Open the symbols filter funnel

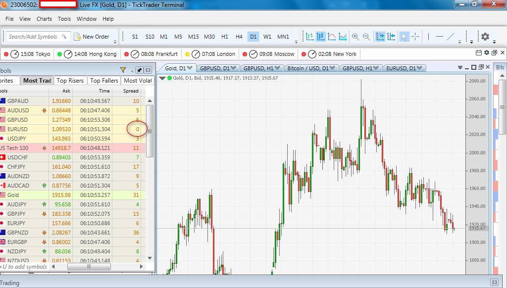[123, 70]
